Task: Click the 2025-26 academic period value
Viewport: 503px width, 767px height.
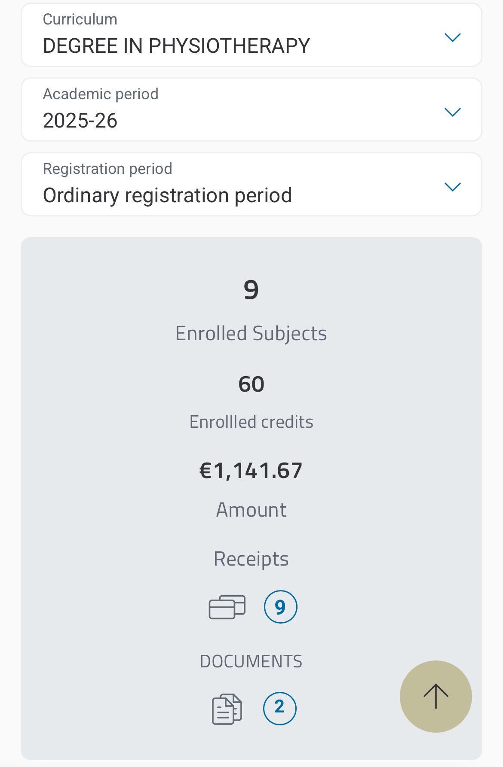Action: [x=80, y=121]
